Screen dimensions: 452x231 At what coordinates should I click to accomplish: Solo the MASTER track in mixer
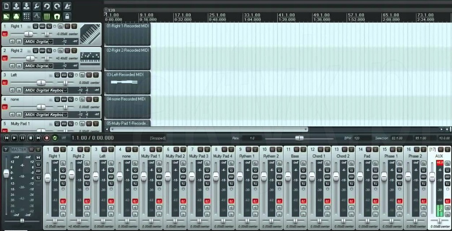(x=38, y=150)
